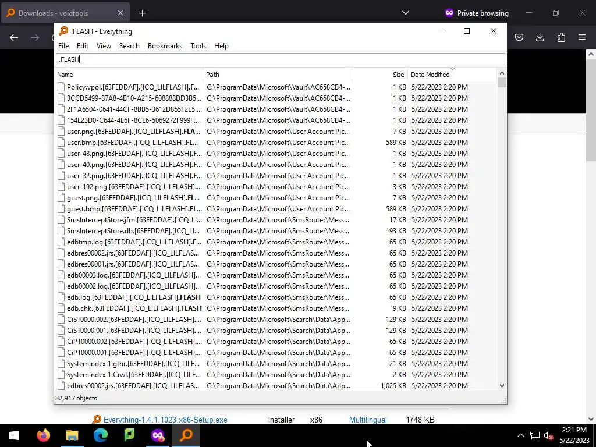This screenshot has width=596, height=447.
Task: Select the user-40.png encrypted file name
Action: [x=134, y=165]
